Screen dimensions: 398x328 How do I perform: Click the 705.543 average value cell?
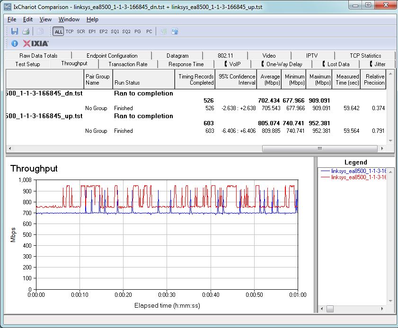coord(271,108)
